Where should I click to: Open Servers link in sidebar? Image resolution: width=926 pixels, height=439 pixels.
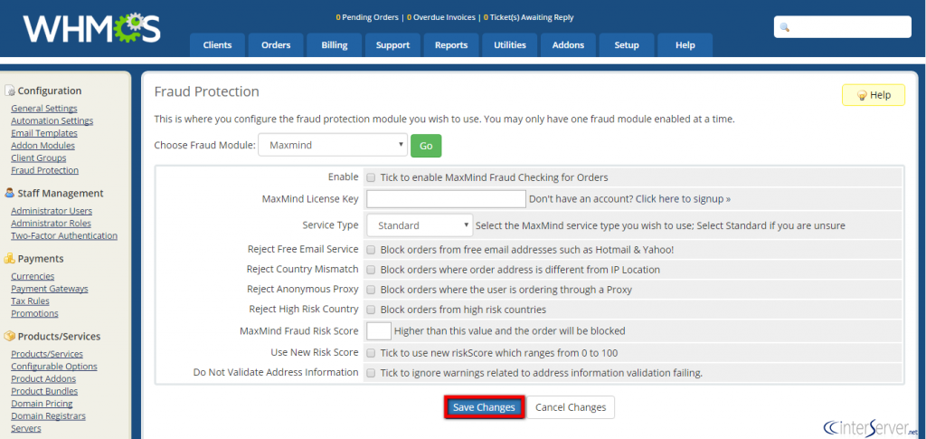(x=26, y=428)
